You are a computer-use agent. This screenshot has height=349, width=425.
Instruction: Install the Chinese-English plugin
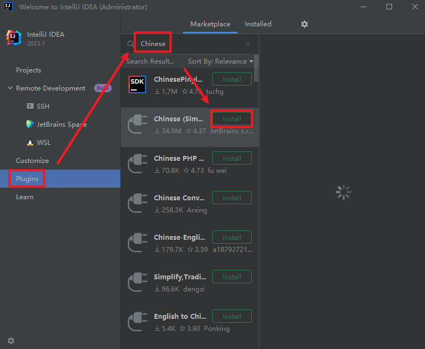pyautogui.click(x=232, y=237)
